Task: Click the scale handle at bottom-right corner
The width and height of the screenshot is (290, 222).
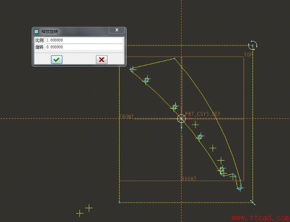Action: coord(253,202)
